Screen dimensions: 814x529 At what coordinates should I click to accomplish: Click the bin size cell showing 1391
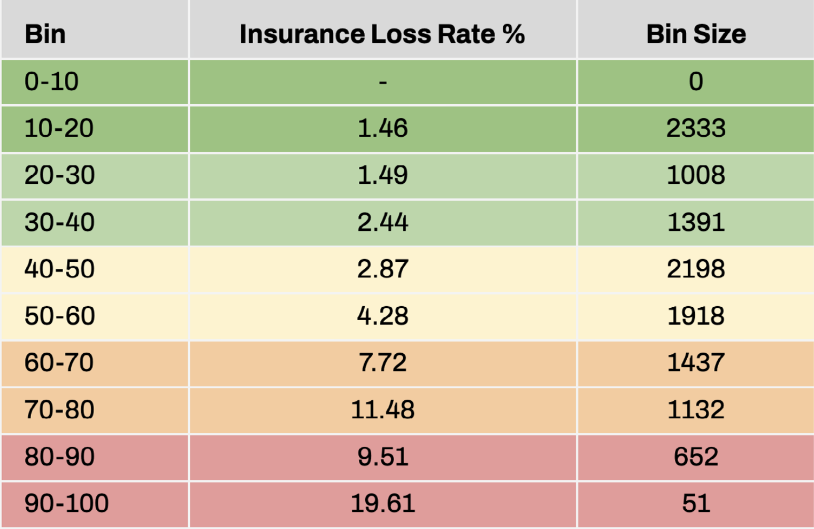[x=695, y=222]
